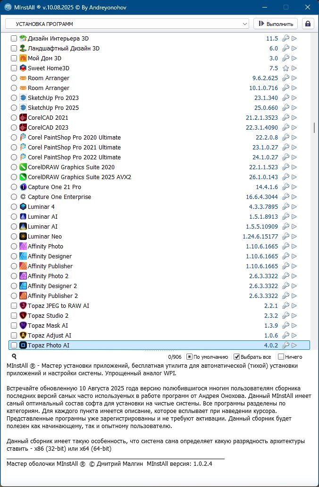Click the CorelCAD 2023 app icon
Screen dimensions: 319x487
pyautogui.click(x=23, y=128)
